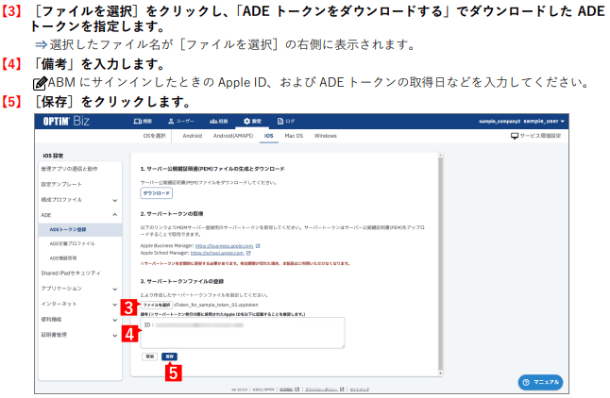Image resolution: width=610 pixels, height=398 pixels.
Task: Select the Mac OS tab
Action: click(x=294, y=136)
